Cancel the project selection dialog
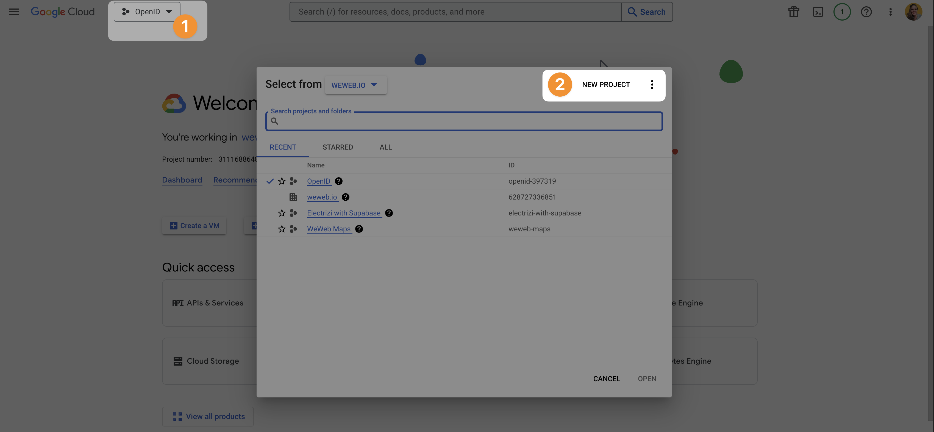 (607, 378)
